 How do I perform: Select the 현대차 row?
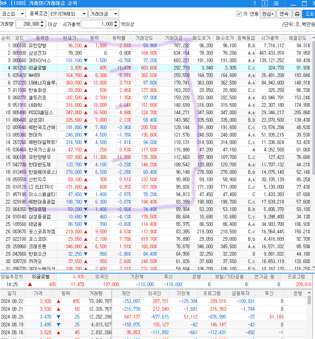[x=155, y=135]
